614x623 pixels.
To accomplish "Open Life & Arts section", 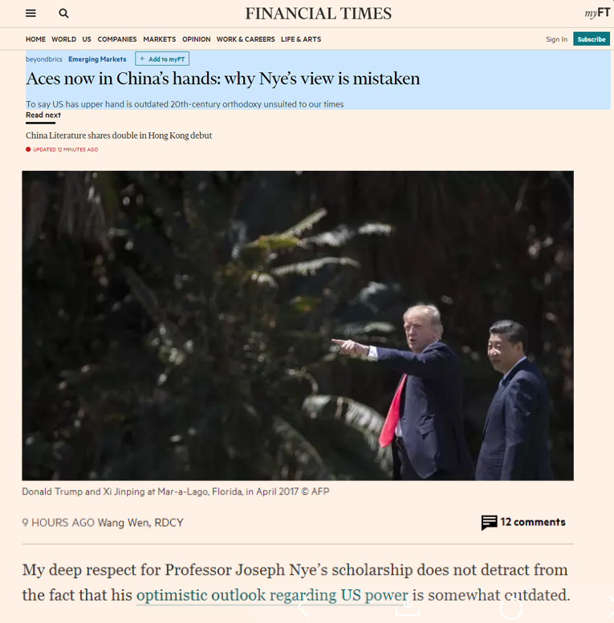I will (x=301, y=39).
